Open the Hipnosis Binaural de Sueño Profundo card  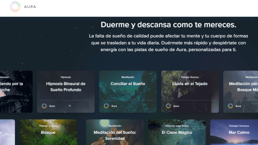pos(66,92)
